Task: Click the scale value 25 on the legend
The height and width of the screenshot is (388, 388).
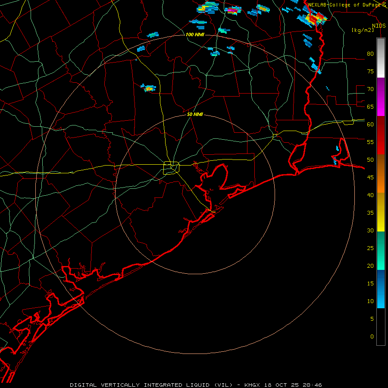Action: click(370, 248)
